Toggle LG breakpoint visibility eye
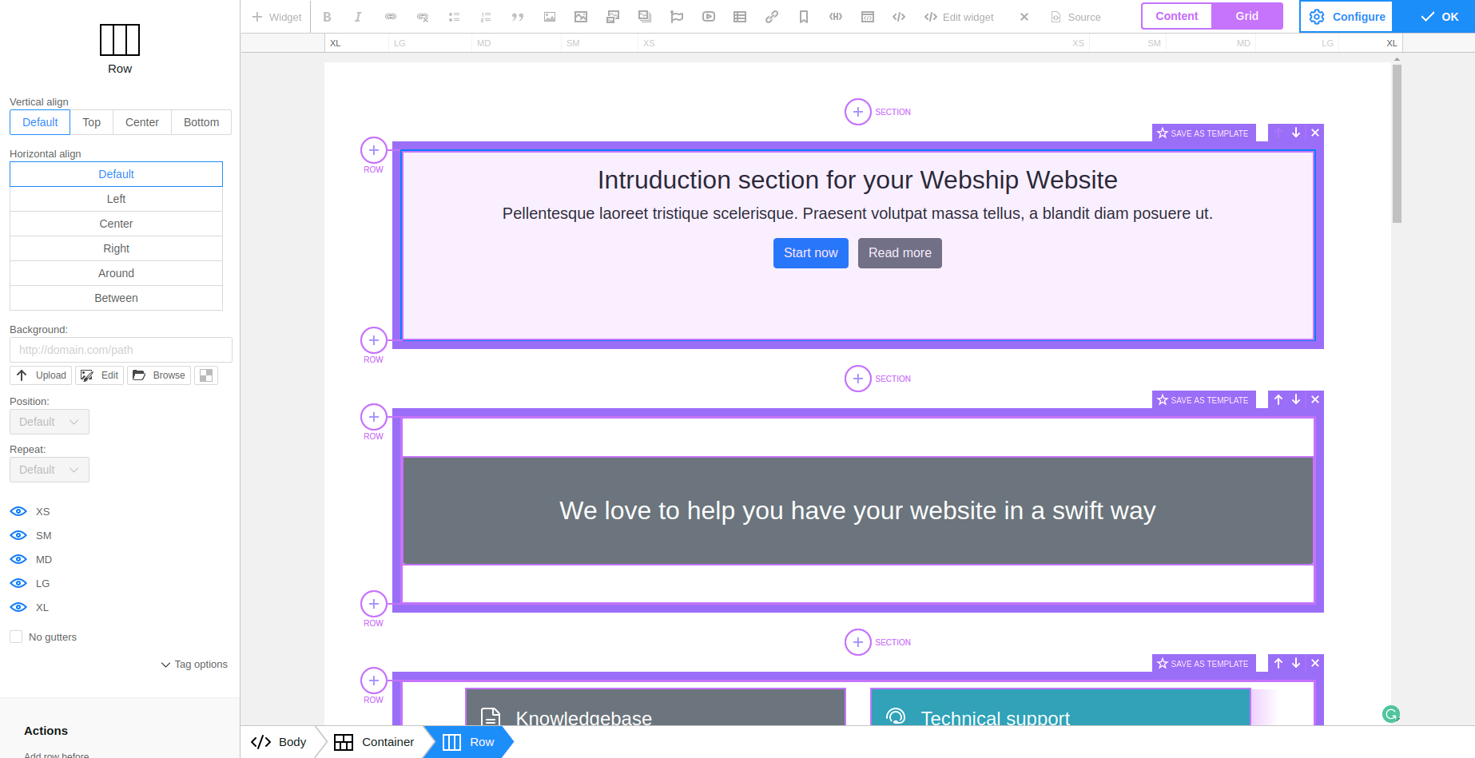1475x758 pixels. point(18,583)
